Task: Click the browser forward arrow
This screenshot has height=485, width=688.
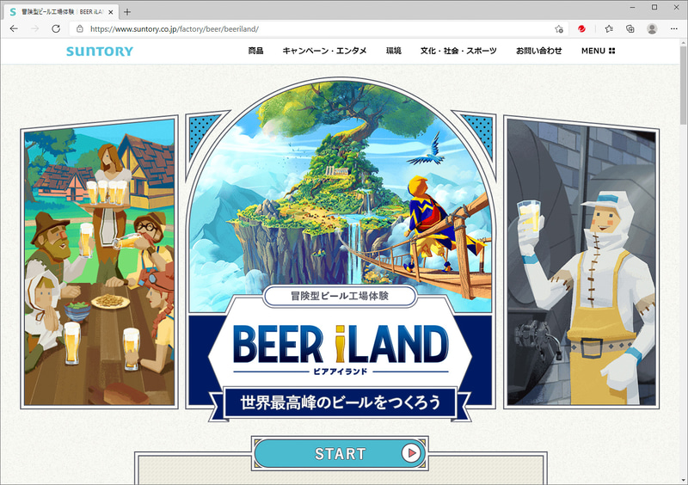Action: click(35, 29)
